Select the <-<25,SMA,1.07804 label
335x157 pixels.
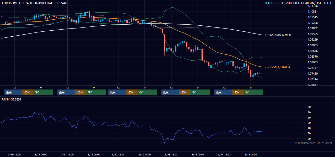coord(277,67)
